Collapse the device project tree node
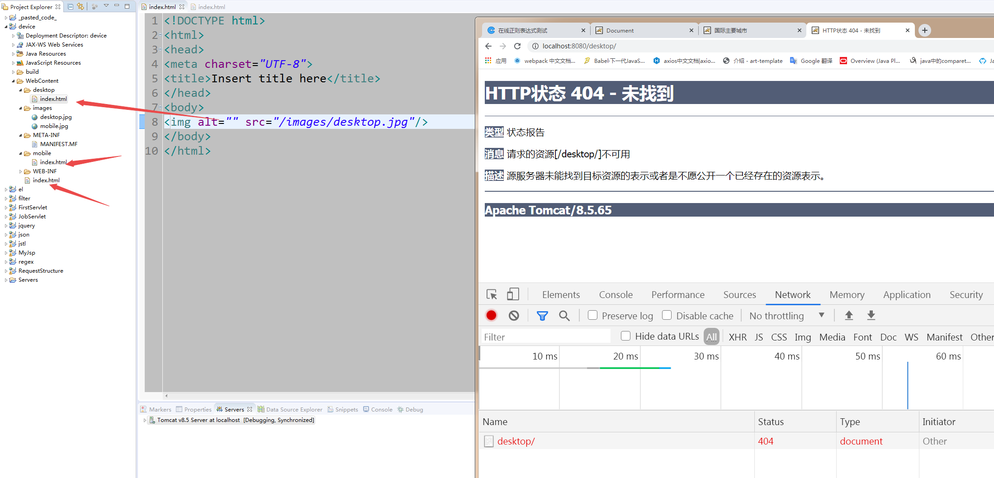This screenshot has height=478, width=994. 6,27
